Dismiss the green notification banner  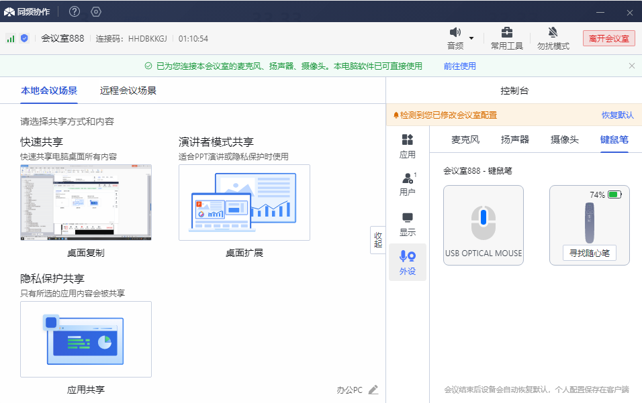pos(631,66)
